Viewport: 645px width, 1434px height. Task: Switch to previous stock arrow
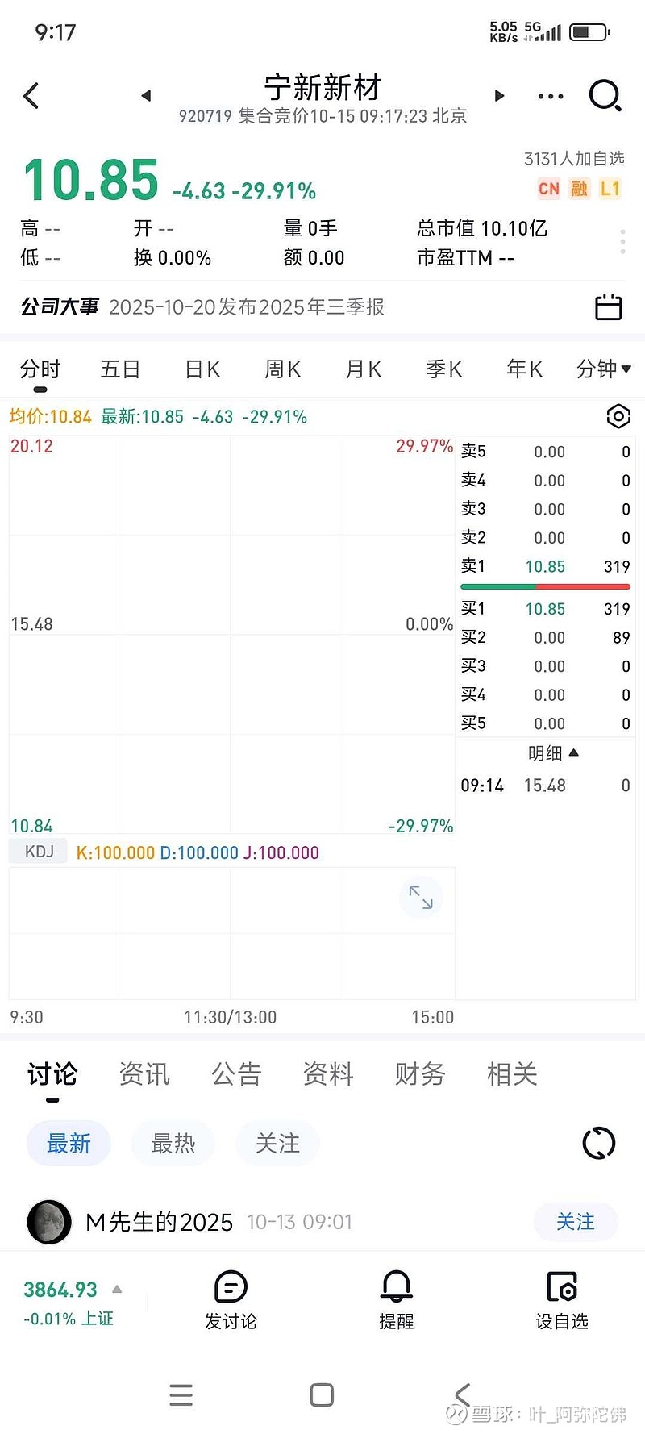pyautogui.click(x=146, y=96)
